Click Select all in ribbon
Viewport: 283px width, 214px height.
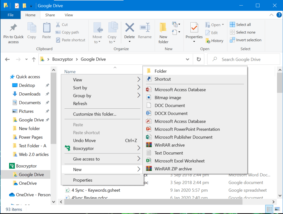pos(240,25)
